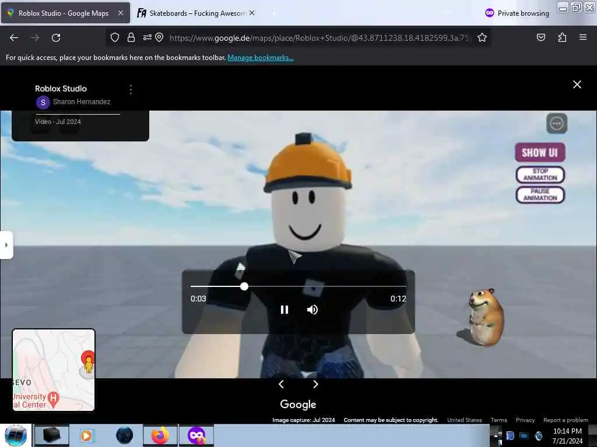Open the Firefox private browsing taskbar icon
This screenshot has width=597, height=447.
[x=196, y=435]
